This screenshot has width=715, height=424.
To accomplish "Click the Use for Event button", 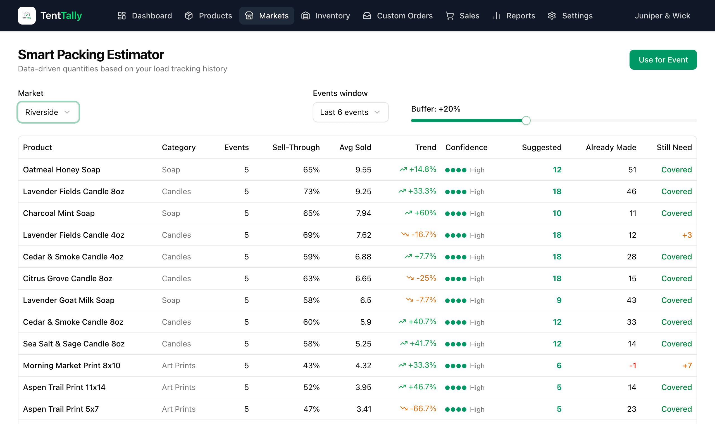I will coord(663,60).
